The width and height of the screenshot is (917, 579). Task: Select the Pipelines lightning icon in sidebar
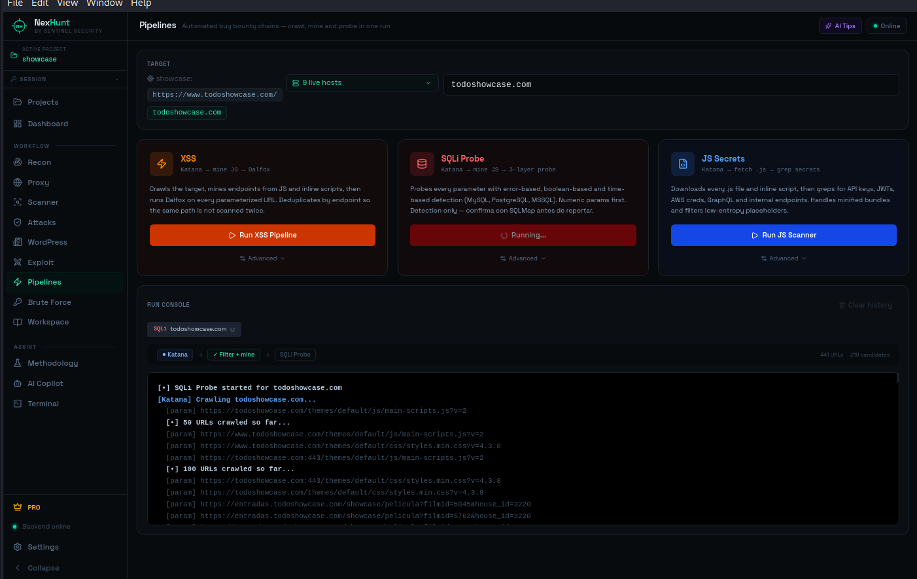[18, 282]
